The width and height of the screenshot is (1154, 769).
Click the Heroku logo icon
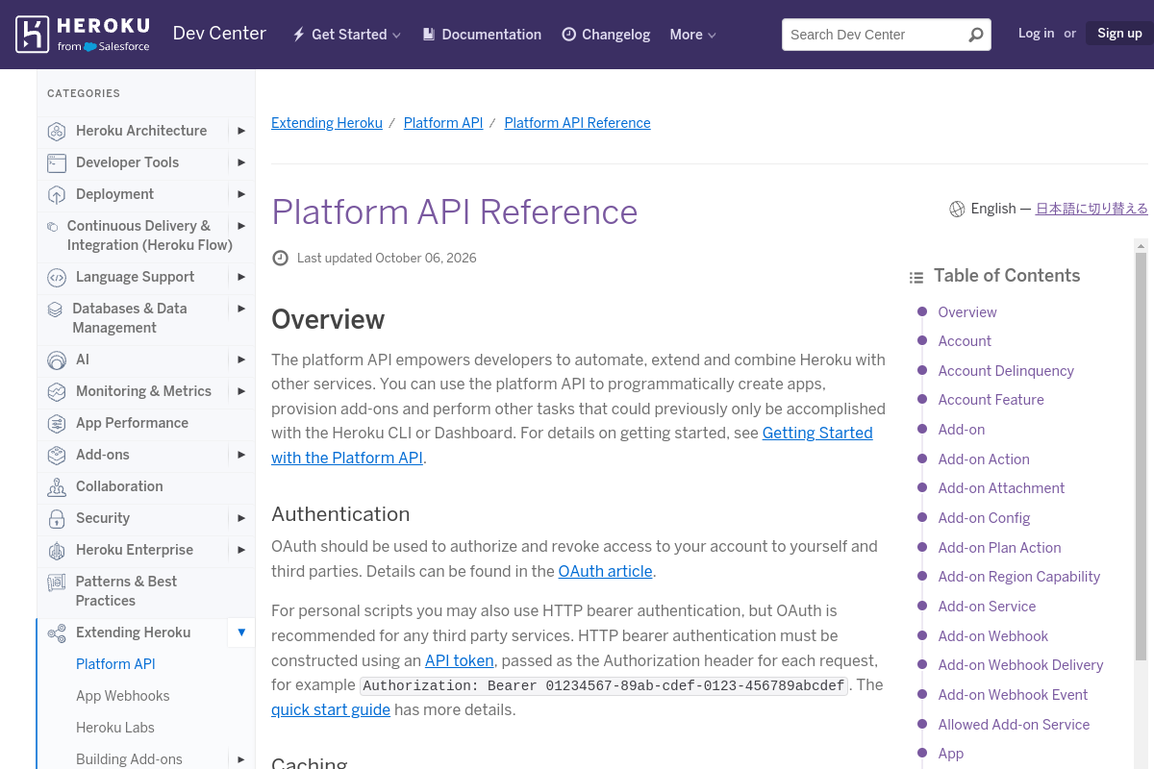click(32, 34)
